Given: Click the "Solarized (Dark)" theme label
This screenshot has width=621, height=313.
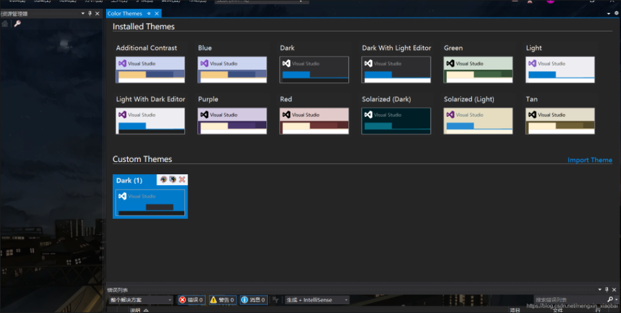Looking at the screenshot, I should pos(386,99).
